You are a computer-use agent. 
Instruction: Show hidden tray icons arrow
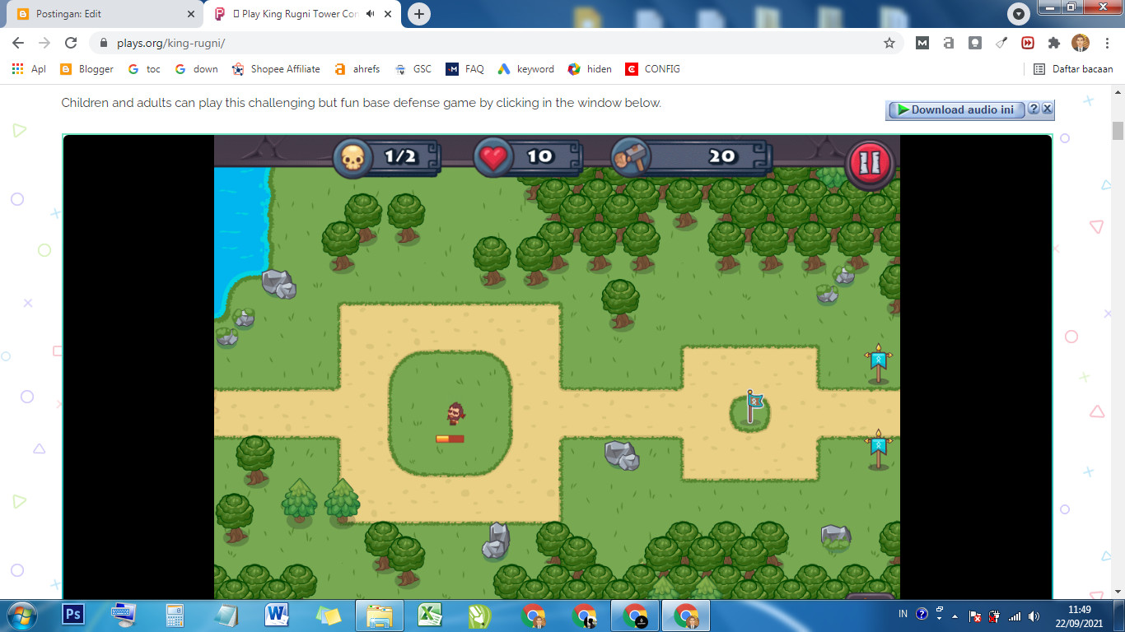coord(955,616)
